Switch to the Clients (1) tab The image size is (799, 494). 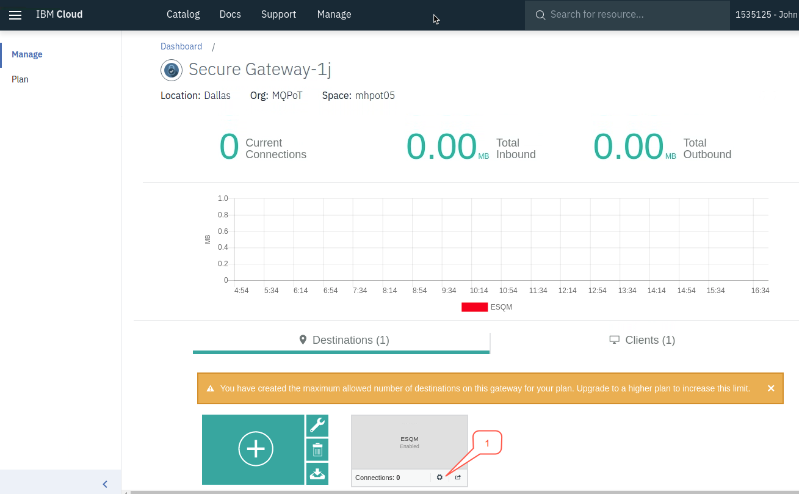point(642,341)
